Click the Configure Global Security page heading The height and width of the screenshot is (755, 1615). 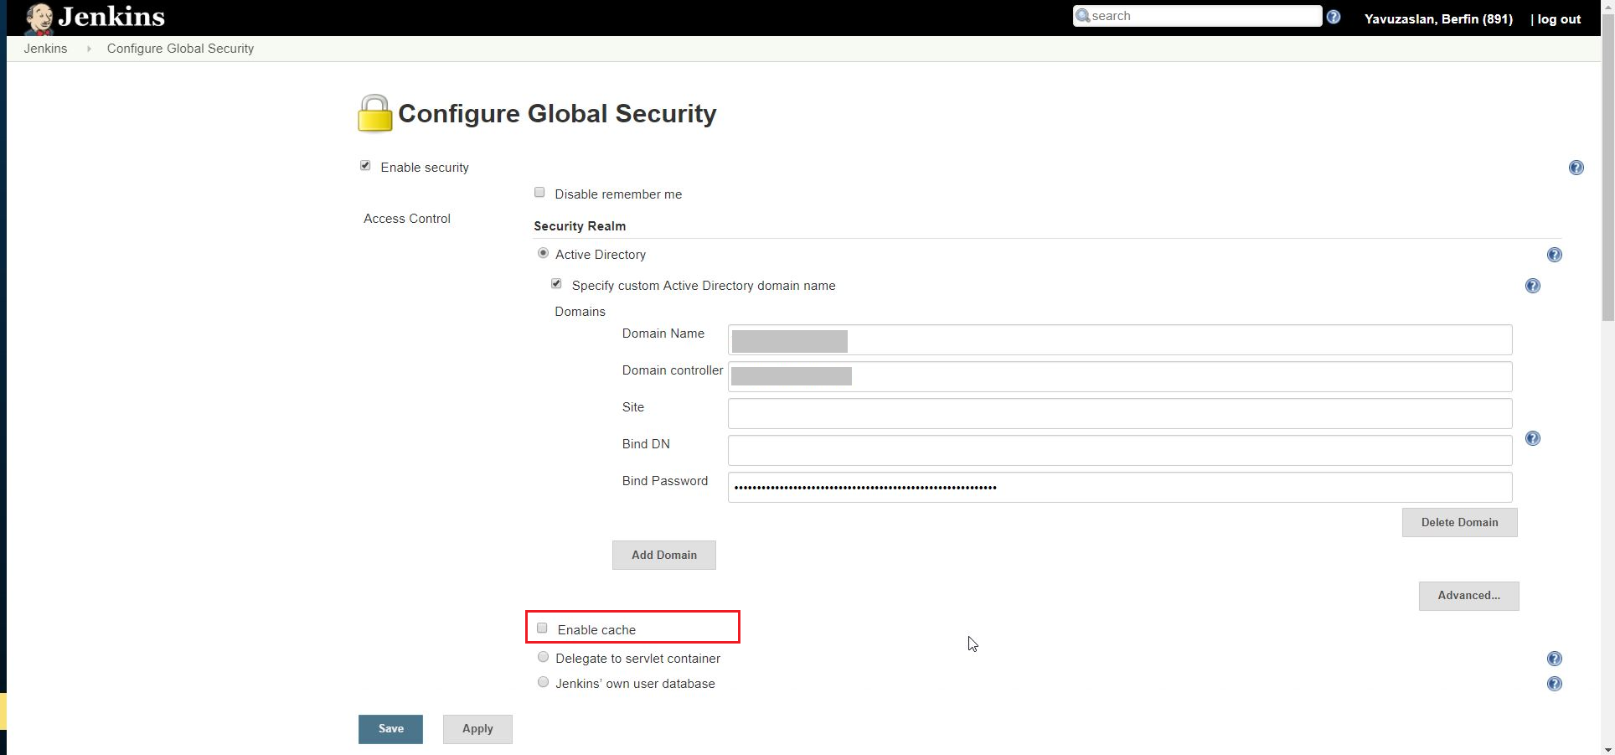[557, 114]
